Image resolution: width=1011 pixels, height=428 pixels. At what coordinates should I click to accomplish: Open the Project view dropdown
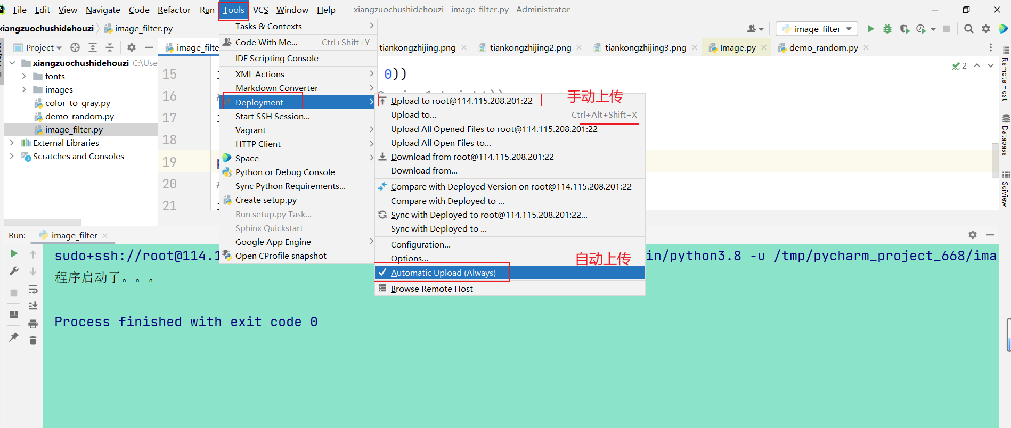pos(38,47)
